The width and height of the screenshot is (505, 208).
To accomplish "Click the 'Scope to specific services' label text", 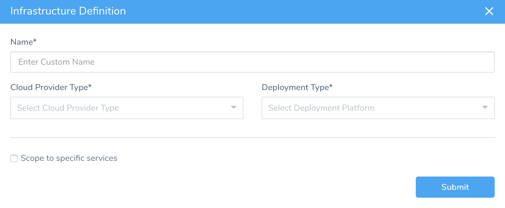I will point(69,158).
